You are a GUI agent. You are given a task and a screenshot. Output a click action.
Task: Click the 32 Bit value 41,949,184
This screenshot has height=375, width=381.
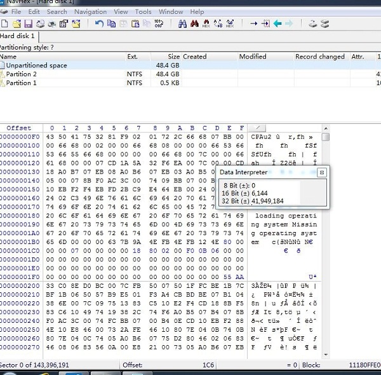click(267, 201)
